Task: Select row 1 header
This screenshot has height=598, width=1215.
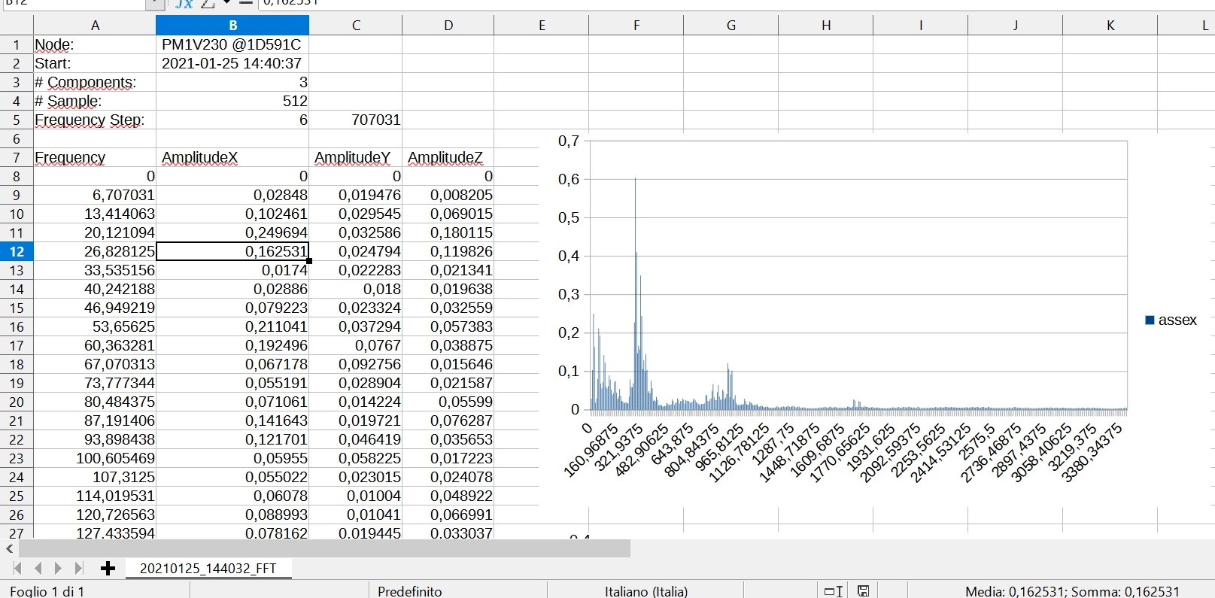Action: pos(17,44)
